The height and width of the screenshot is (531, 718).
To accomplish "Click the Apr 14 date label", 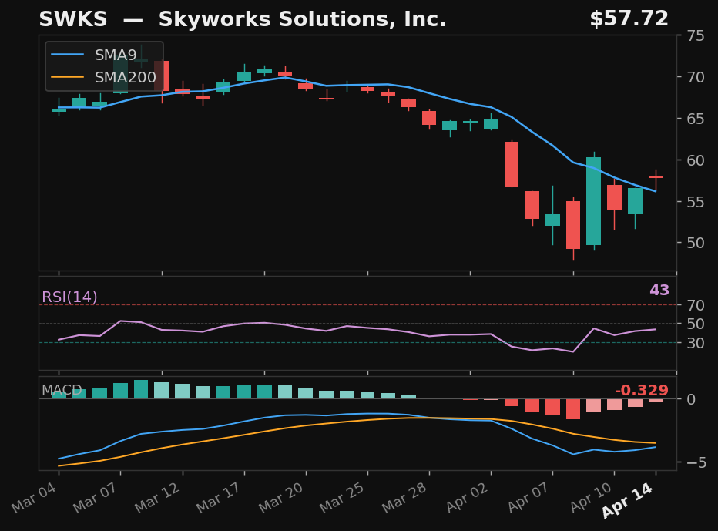I will pos(627,500).
